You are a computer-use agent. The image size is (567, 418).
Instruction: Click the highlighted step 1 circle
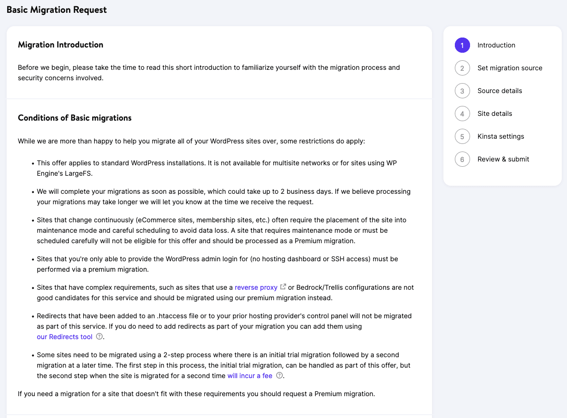click(x=462, y=45)
